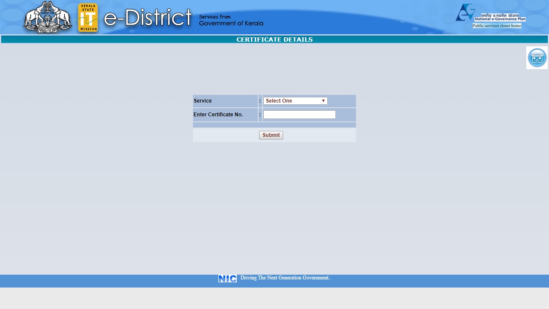Click the 'Enter Certificate No.' label
The width and height of the screenshot is (549, 309).
[x=218, y=115]
